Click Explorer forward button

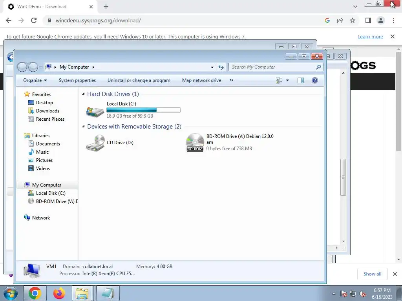33,67
